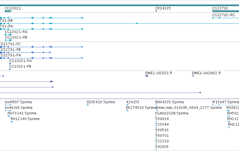Click the RH12140.5prime EST label
Viewport: 239px width, 151px height.
(x=25, y=119)
